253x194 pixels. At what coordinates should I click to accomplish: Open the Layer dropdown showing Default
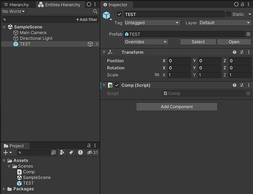click(225, 23)
